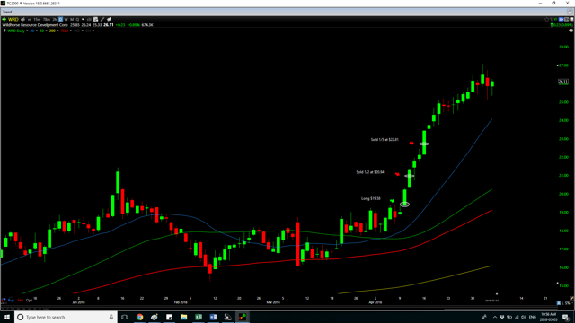Click the flag icon beside WRD symbol
575x323 pixels.
coord(22,19)
